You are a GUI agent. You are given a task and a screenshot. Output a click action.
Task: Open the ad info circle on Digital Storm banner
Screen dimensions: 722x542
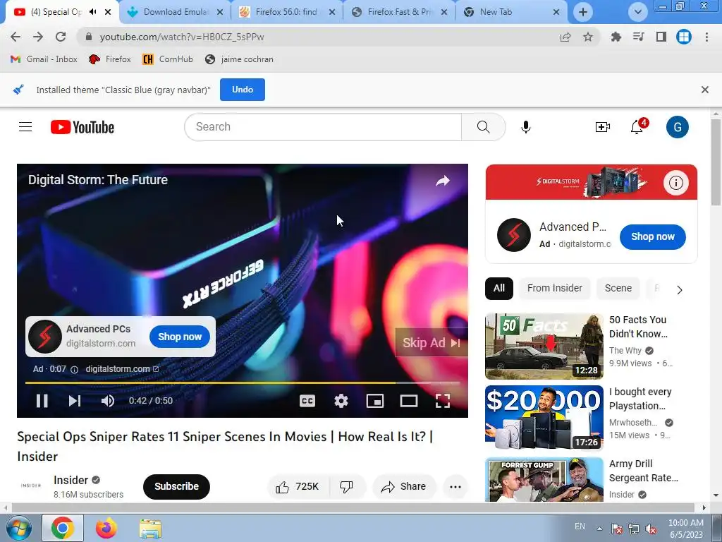point(676,183)
